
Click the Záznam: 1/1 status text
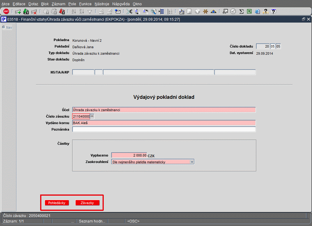click(x=14, y=221)
